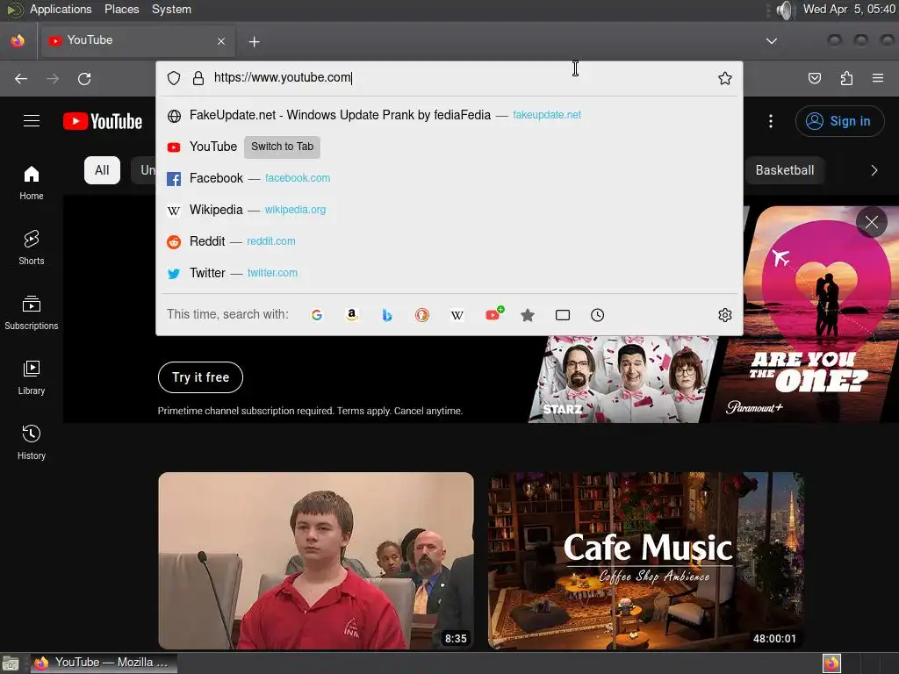Show next filter chips arrow
Screen dimensions: 899x674
874,170
